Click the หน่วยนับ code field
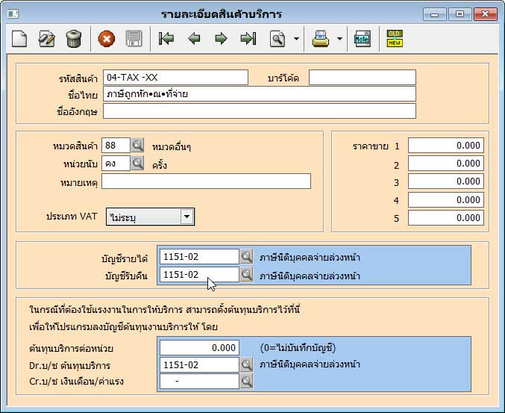Image resolution: width=505 pixels, height=413 pixels. [116, 163]
